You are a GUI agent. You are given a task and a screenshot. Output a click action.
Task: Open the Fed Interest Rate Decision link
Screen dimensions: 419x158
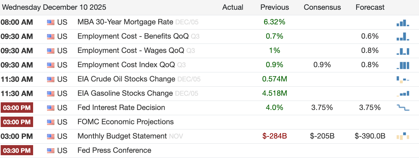pyautogui.click(x=121, y=108)
